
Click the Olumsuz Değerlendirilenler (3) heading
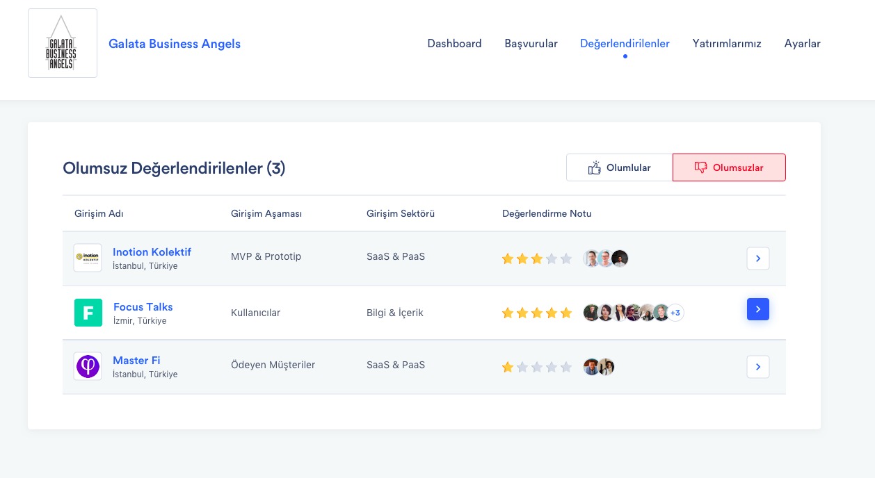tap(174, 168)
